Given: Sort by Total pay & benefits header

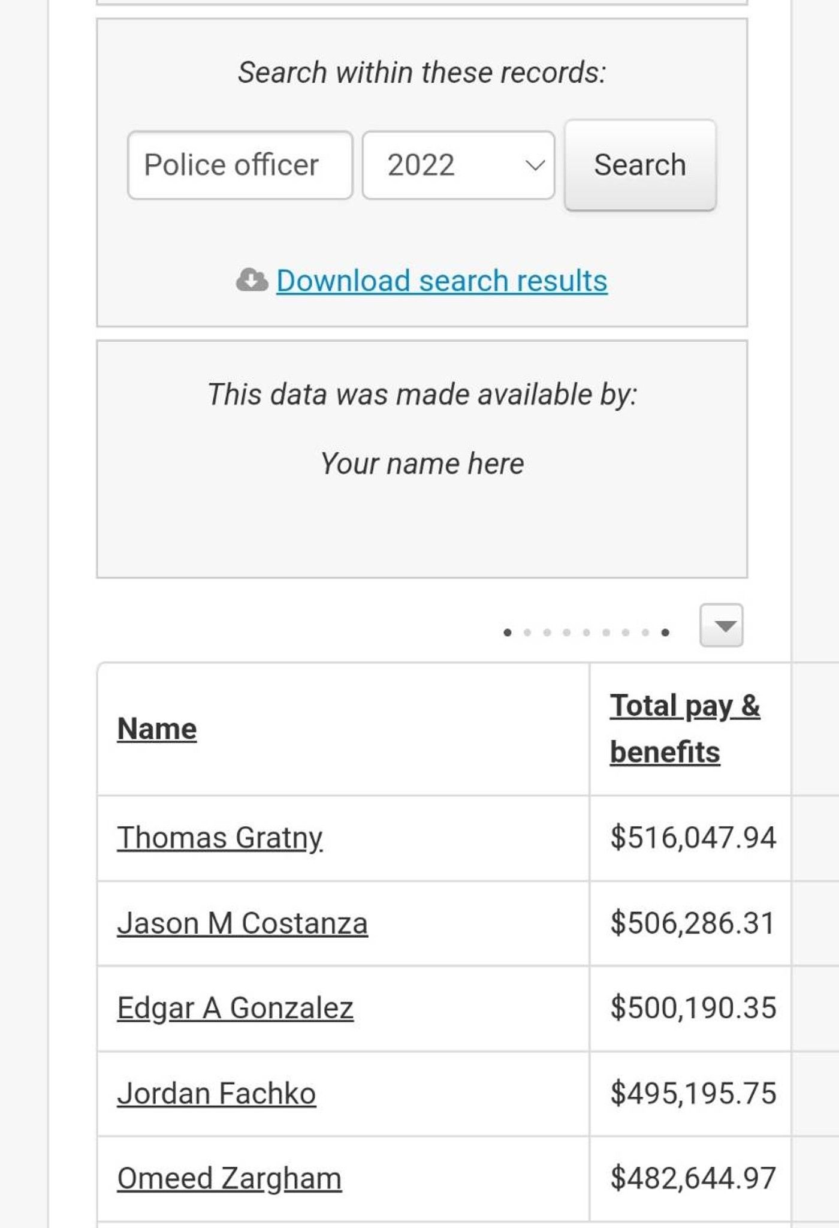Looking at the screenshot, I should [x=684, y=728].
